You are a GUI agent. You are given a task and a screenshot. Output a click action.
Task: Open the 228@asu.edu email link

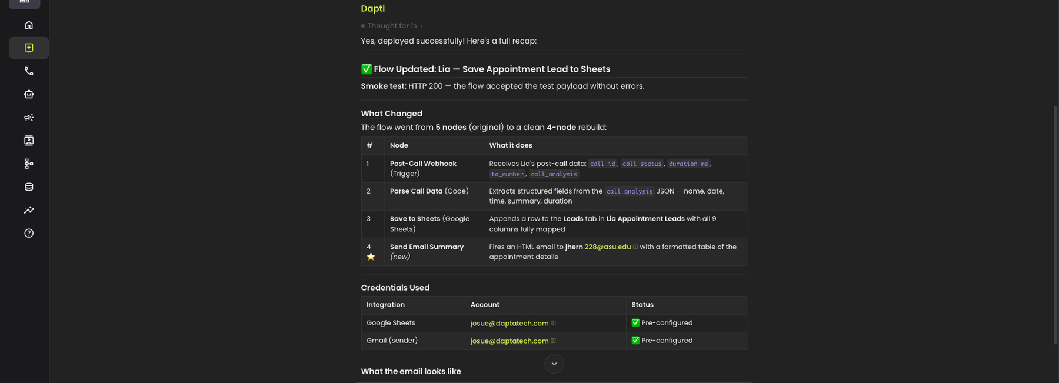click(x=608, y=247)
